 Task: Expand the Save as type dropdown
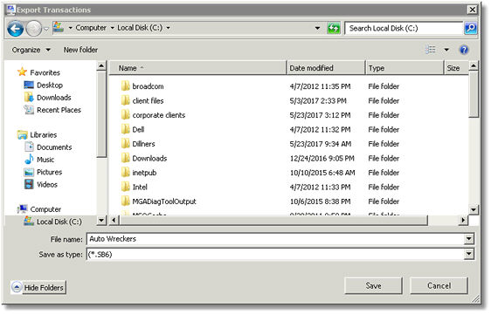coord(469,254)
